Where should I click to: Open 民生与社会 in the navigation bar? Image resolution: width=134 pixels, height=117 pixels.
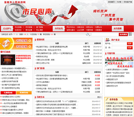70,27
